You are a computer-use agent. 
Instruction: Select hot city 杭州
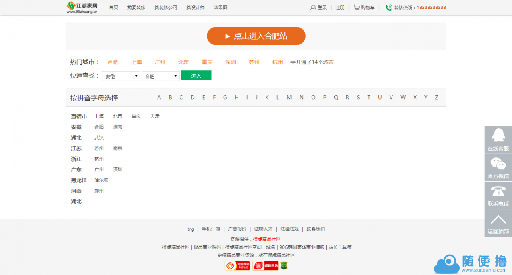278,62
